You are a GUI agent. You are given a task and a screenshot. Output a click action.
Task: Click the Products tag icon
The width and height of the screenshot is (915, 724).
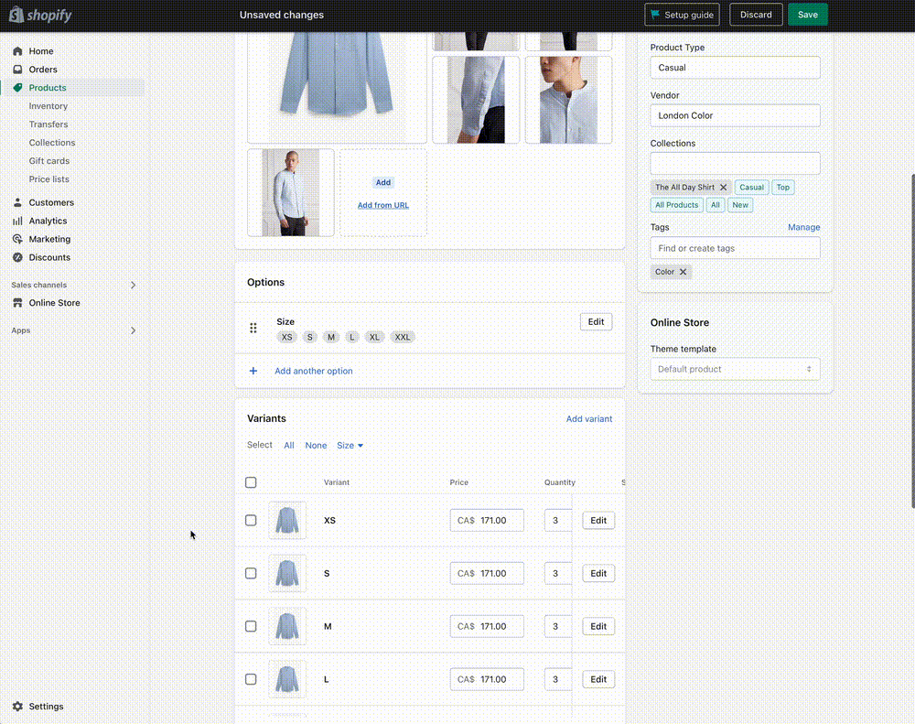pos(17,88)
